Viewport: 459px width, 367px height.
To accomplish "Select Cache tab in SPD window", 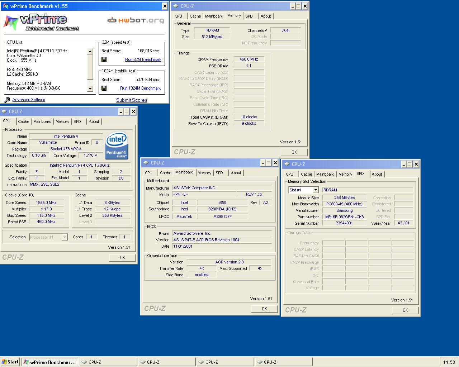I will 307,174.
